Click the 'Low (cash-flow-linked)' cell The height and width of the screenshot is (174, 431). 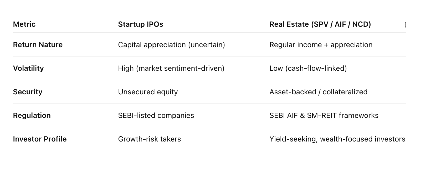pyautogui.click(x=308, y=68)
